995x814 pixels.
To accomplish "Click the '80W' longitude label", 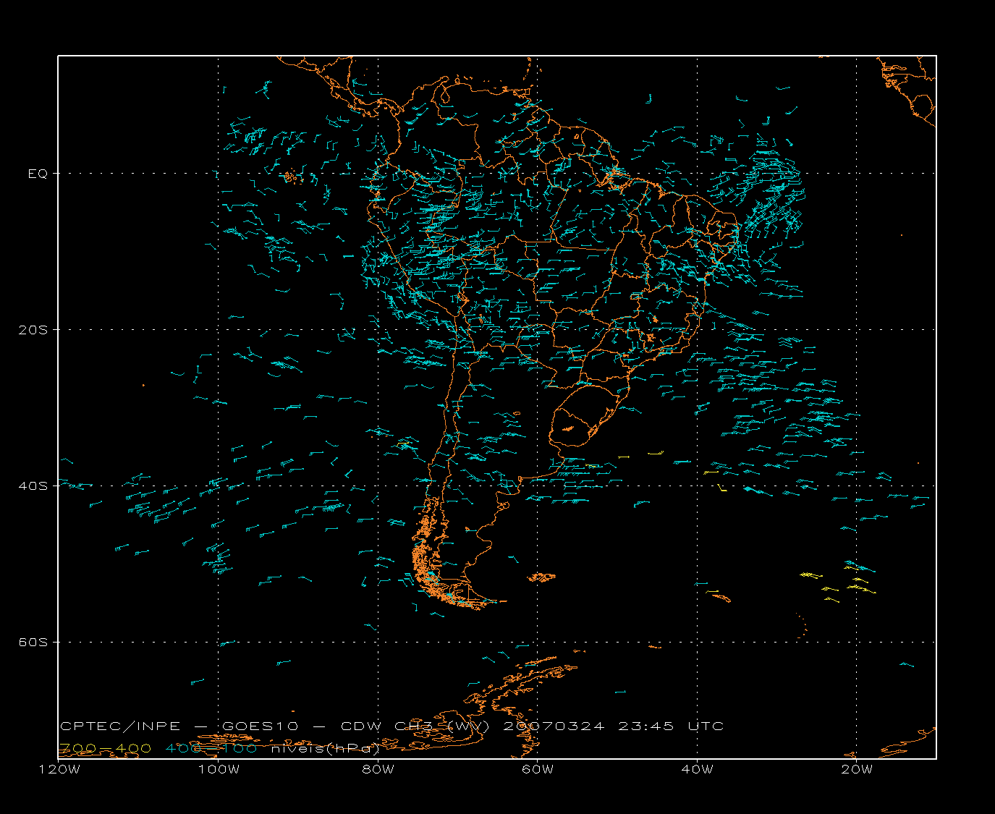I will [x=378, y=769].
